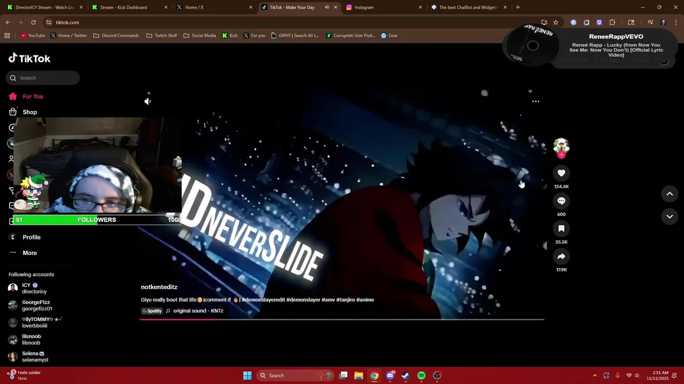Seek in the video progress bar
Screen dimensions: 684x384
pos(342,319)
